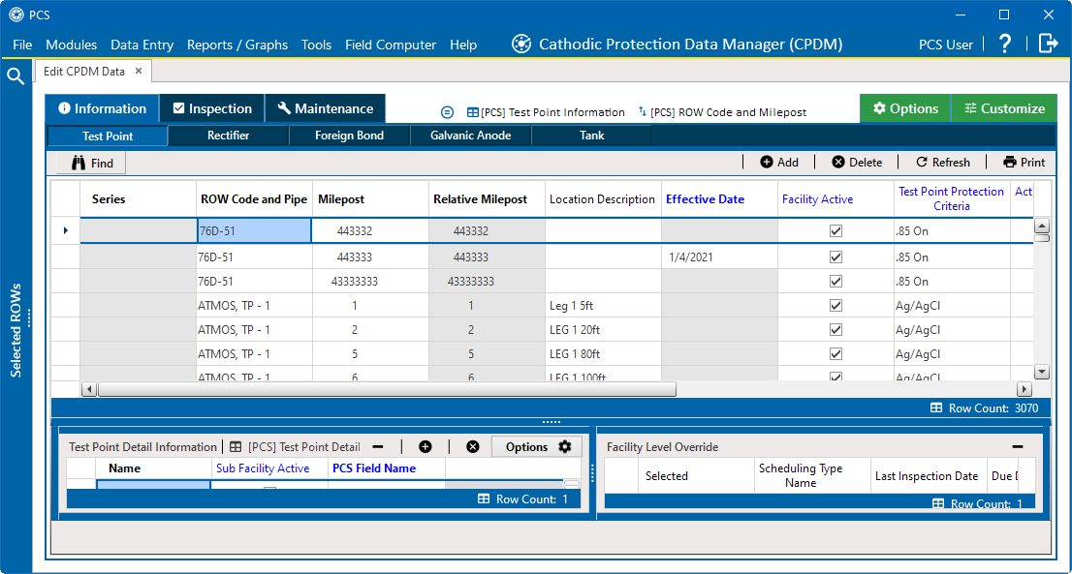Toggle Facility Active on the ATMOS milepost 2 row
1072x574 pixels.
(x=836, y=329)
